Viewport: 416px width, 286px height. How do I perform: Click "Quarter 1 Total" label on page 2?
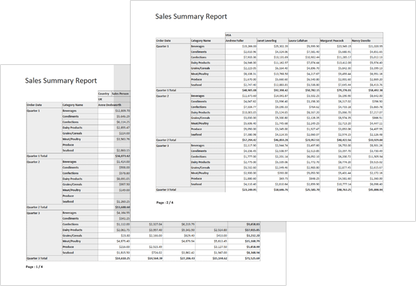coord(166,90)
